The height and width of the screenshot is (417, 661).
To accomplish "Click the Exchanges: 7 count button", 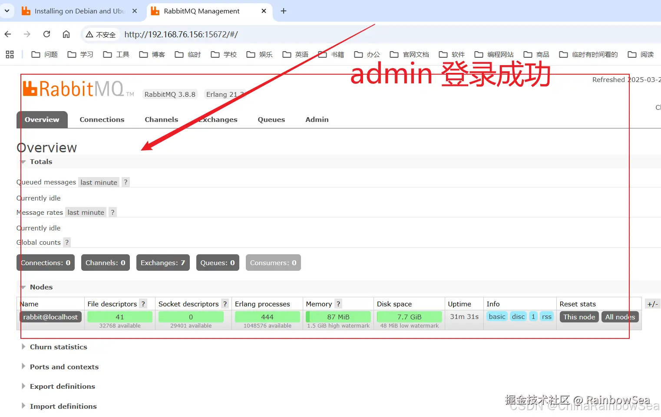I will point(163,263).
